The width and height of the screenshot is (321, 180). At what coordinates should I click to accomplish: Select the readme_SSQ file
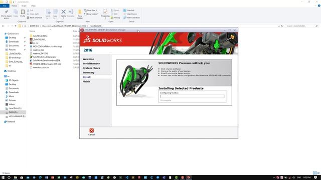(x=37, y=50)
